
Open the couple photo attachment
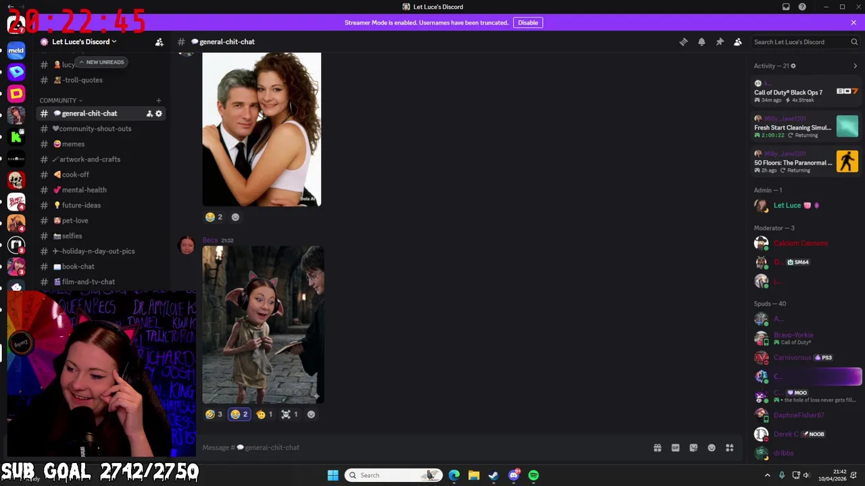tap(262, 130)
